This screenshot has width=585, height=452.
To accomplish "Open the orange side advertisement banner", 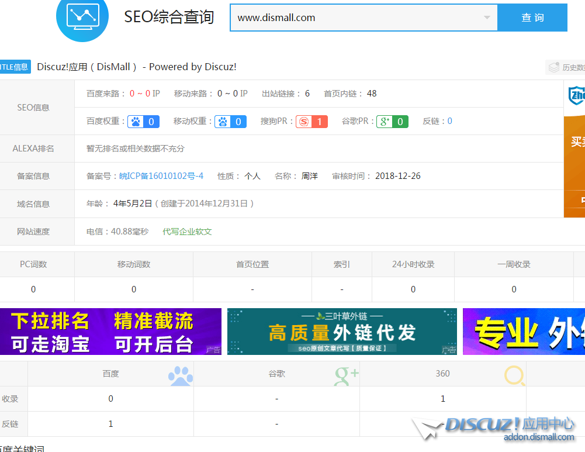I will click(574, 167).
